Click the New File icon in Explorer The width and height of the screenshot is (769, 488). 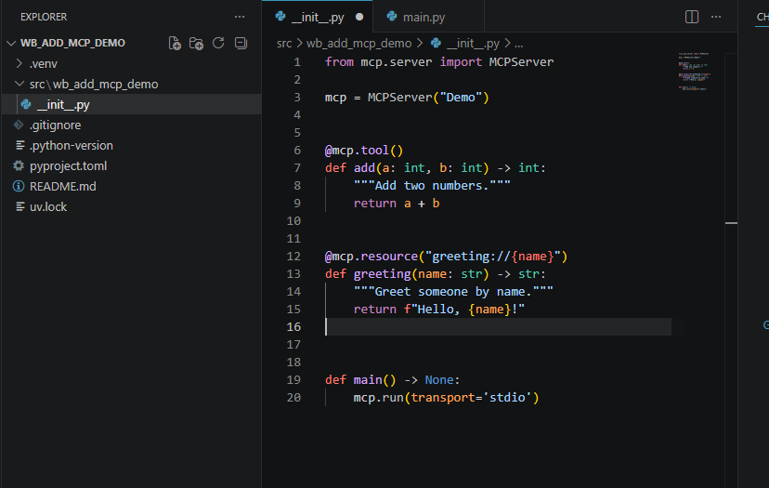pos(175,43)
